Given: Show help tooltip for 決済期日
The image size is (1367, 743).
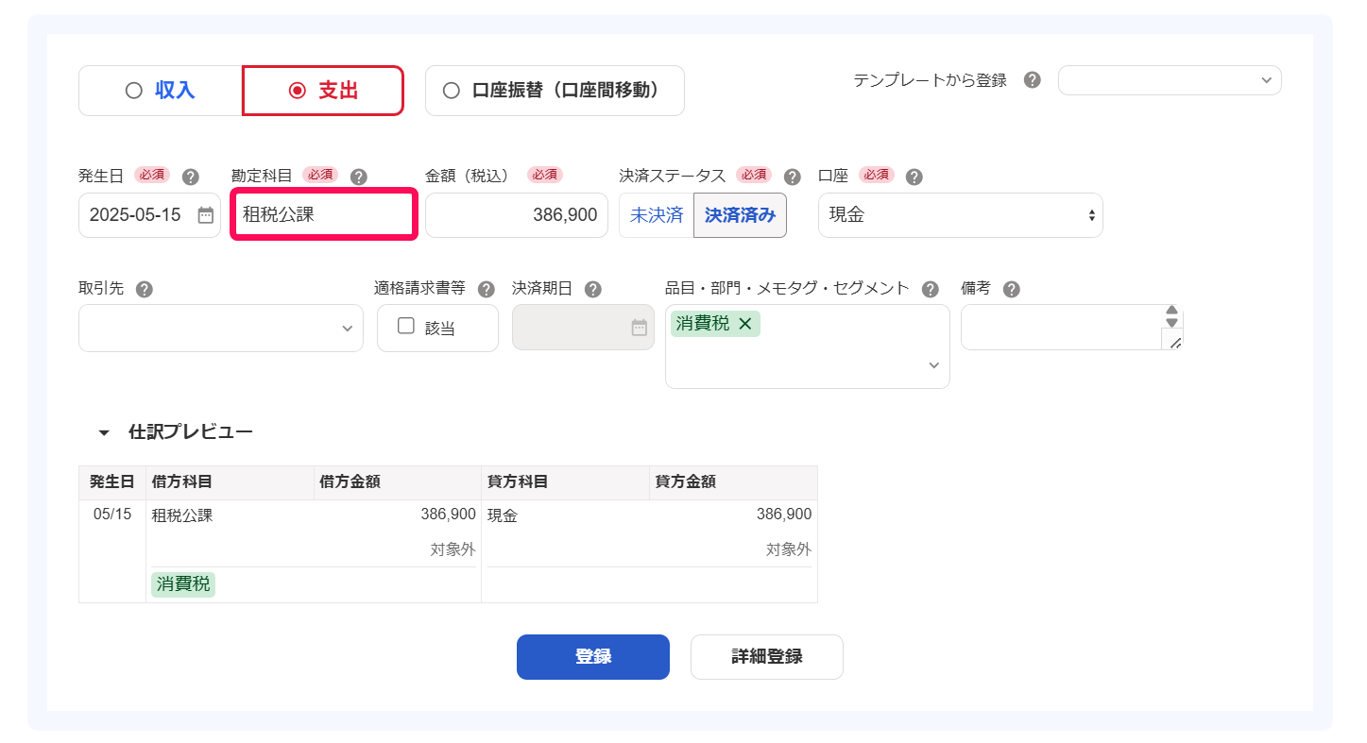Looking at the screenshot, I should click(592, 289).
